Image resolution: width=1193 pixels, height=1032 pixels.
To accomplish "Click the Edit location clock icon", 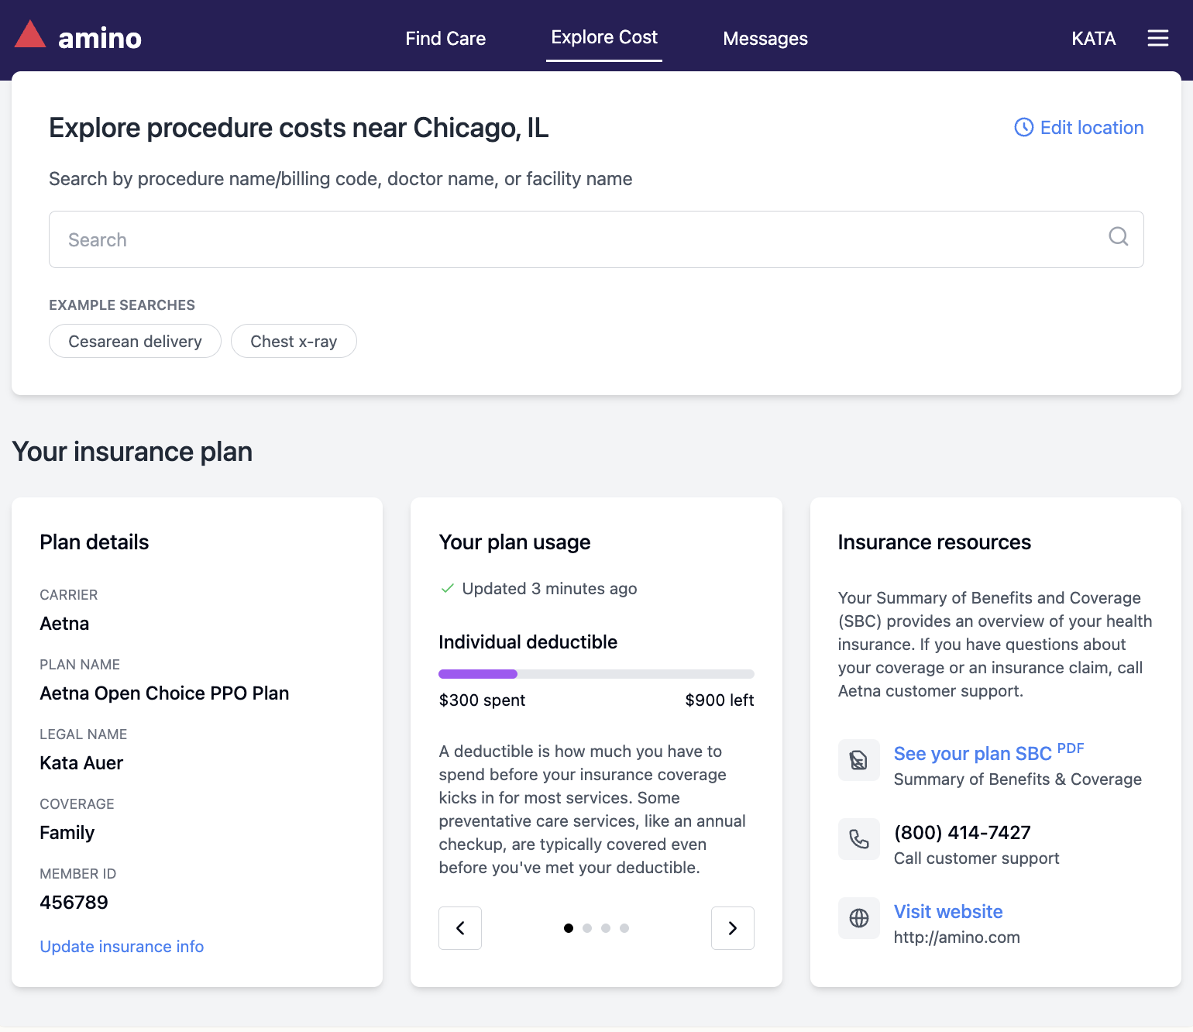I will click(1024, 128).
